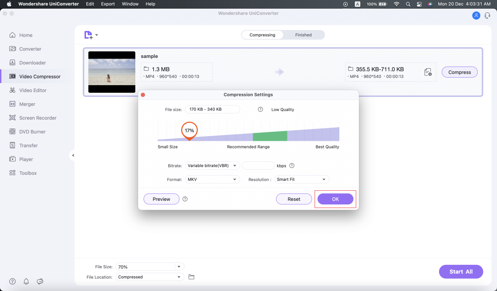The image size is (497, 291).
Task: Click the File Size 70% text field
Action: (x=145, y=267)
